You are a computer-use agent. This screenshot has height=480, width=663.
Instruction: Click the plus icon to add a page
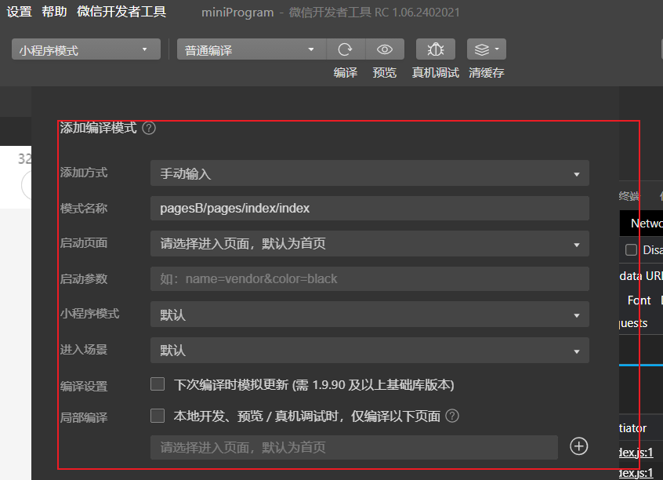point(578,446)
